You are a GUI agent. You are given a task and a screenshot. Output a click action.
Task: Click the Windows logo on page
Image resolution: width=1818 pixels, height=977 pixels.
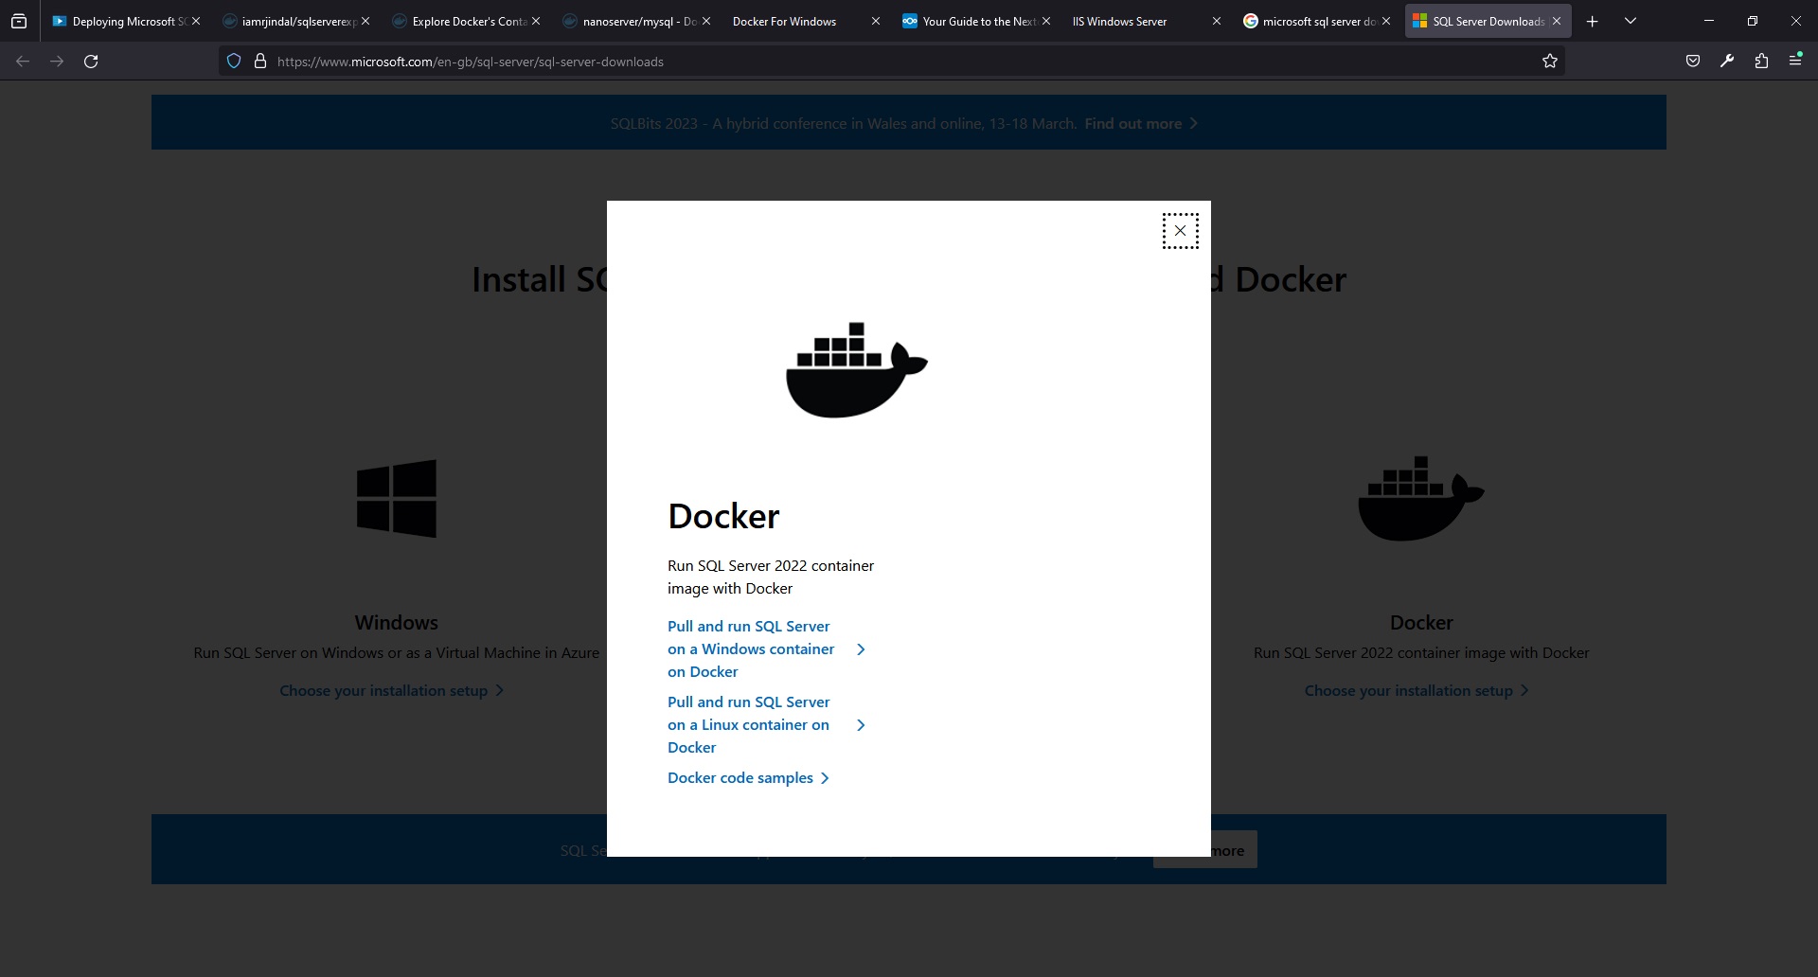tap(397, 498)
